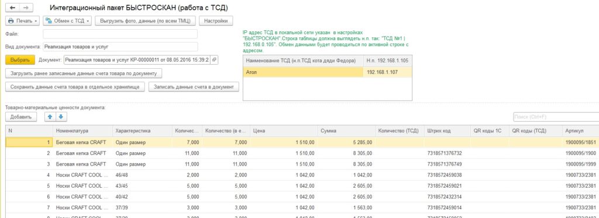Click barcode 7318572459038 cell
599x218 pixels.
(x=447, y=175)
